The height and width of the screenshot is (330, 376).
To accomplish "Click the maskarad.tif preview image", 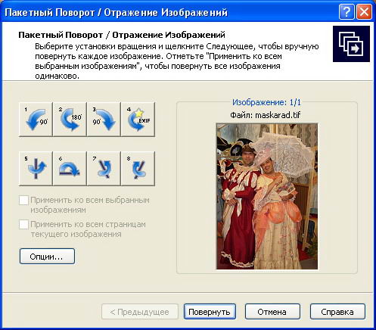I will coord(267,196).
